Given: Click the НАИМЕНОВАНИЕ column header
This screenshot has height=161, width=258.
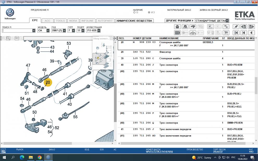Looking at the screenshot, I should click(169, 38).
